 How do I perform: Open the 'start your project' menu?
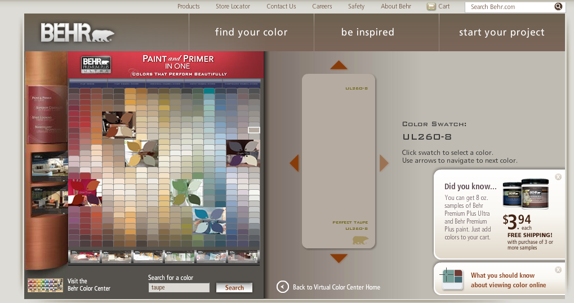[x=501, y=32]
